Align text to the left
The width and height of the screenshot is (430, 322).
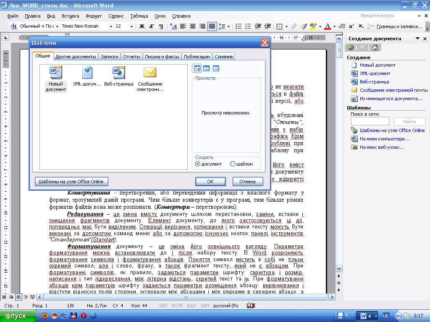click(183, 26)
